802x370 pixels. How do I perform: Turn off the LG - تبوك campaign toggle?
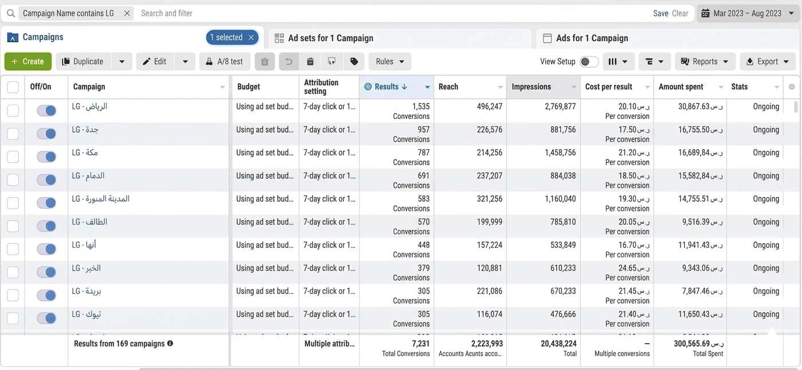coord(46,319)
